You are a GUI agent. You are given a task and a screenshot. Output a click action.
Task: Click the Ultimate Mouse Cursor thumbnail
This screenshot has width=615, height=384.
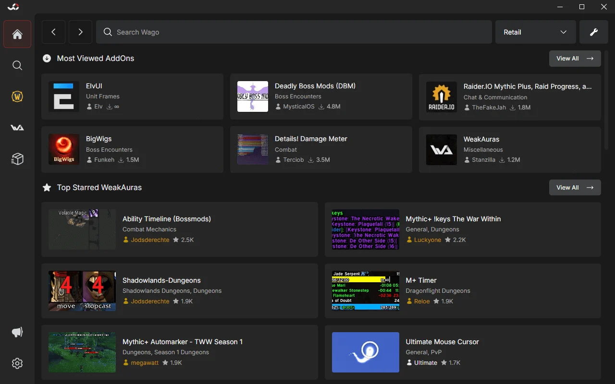click(365, 352)
